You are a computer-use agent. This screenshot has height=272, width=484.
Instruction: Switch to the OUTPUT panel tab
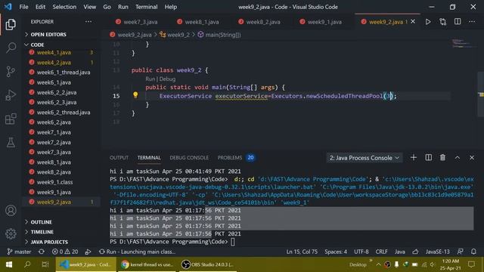point(119,158)
